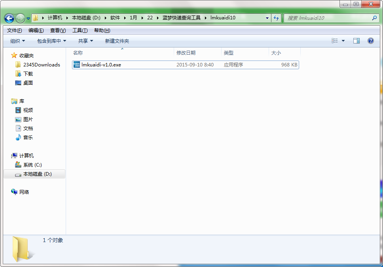Select 网络 in navigation pane
The image size is (383, 267).
pos(24,192)
